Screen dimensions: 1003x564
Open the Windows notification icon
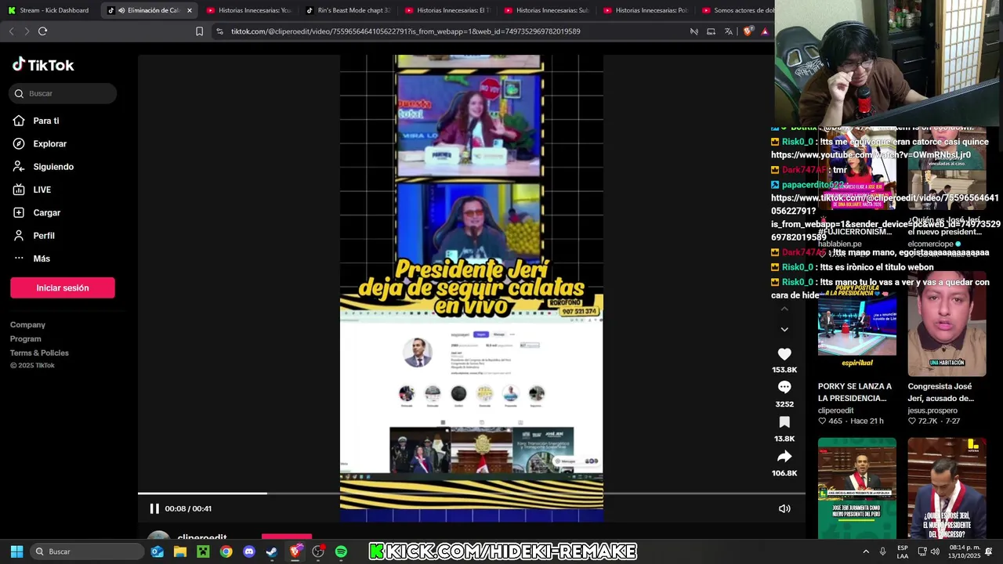pyautogui.click(x=989, y=551)
